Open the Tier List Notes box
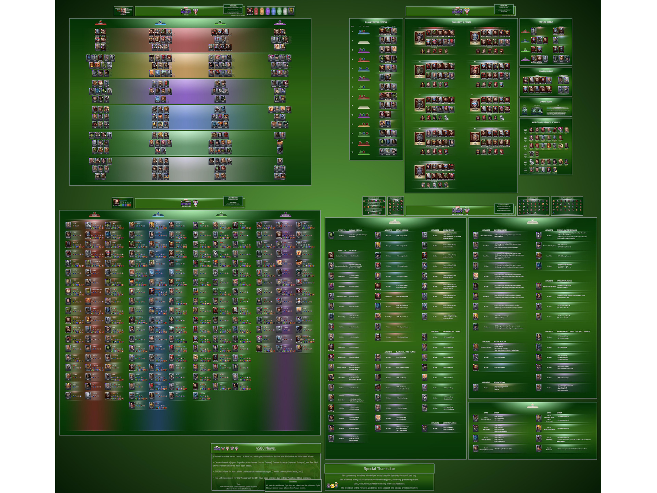The image size is (657, 493). pos(233,9)
